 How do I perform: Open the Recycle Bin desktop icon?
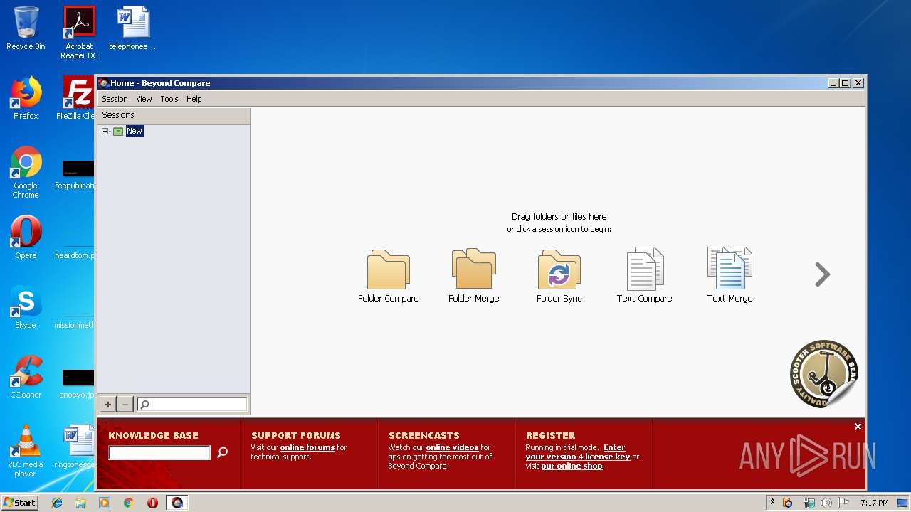(x=26, y=28)
